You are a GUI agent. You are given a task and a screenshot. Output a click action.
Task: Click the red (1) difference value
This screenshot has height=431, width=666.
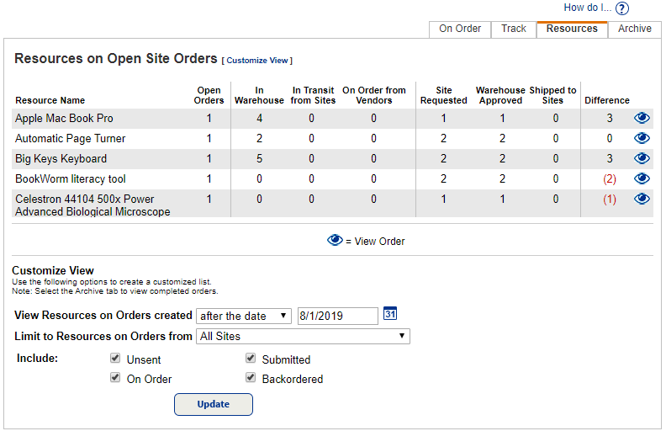coord(610,199)
